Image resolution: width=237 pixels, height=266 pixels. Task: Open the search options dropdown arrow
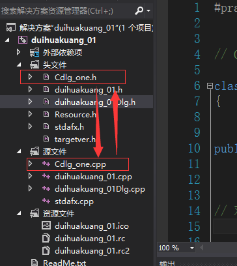[148, 10]
